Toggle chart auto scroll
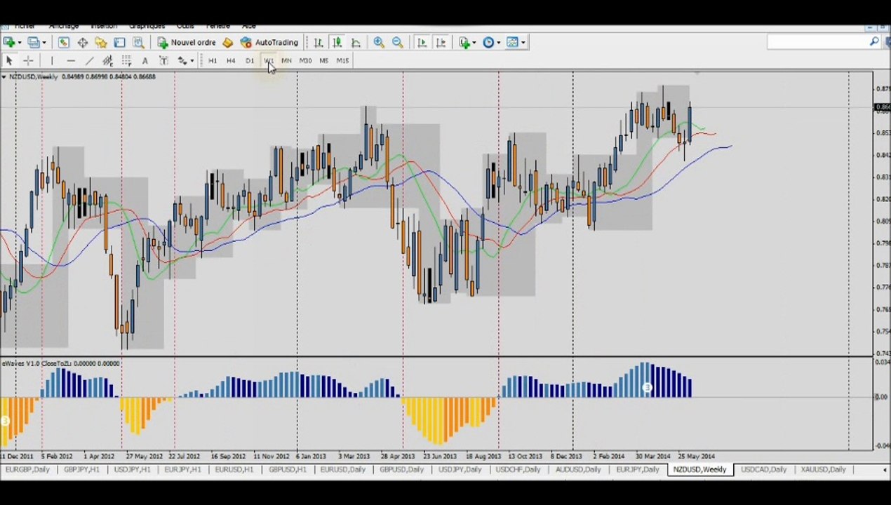 [x=422, y=43]
